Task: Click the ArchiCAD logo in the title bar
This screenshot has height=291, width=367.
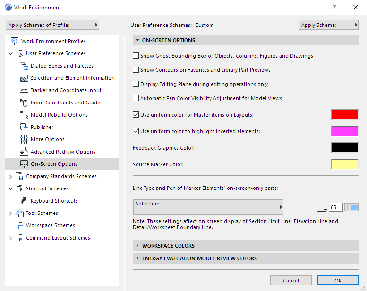Action: 8,7
